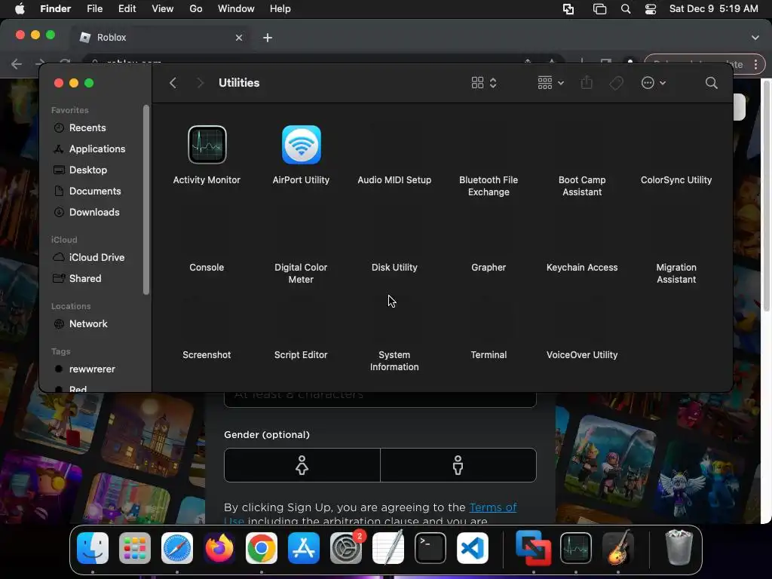Select System Information label
The width and height of the screenshot is (772, 579).
coord(394,361)
